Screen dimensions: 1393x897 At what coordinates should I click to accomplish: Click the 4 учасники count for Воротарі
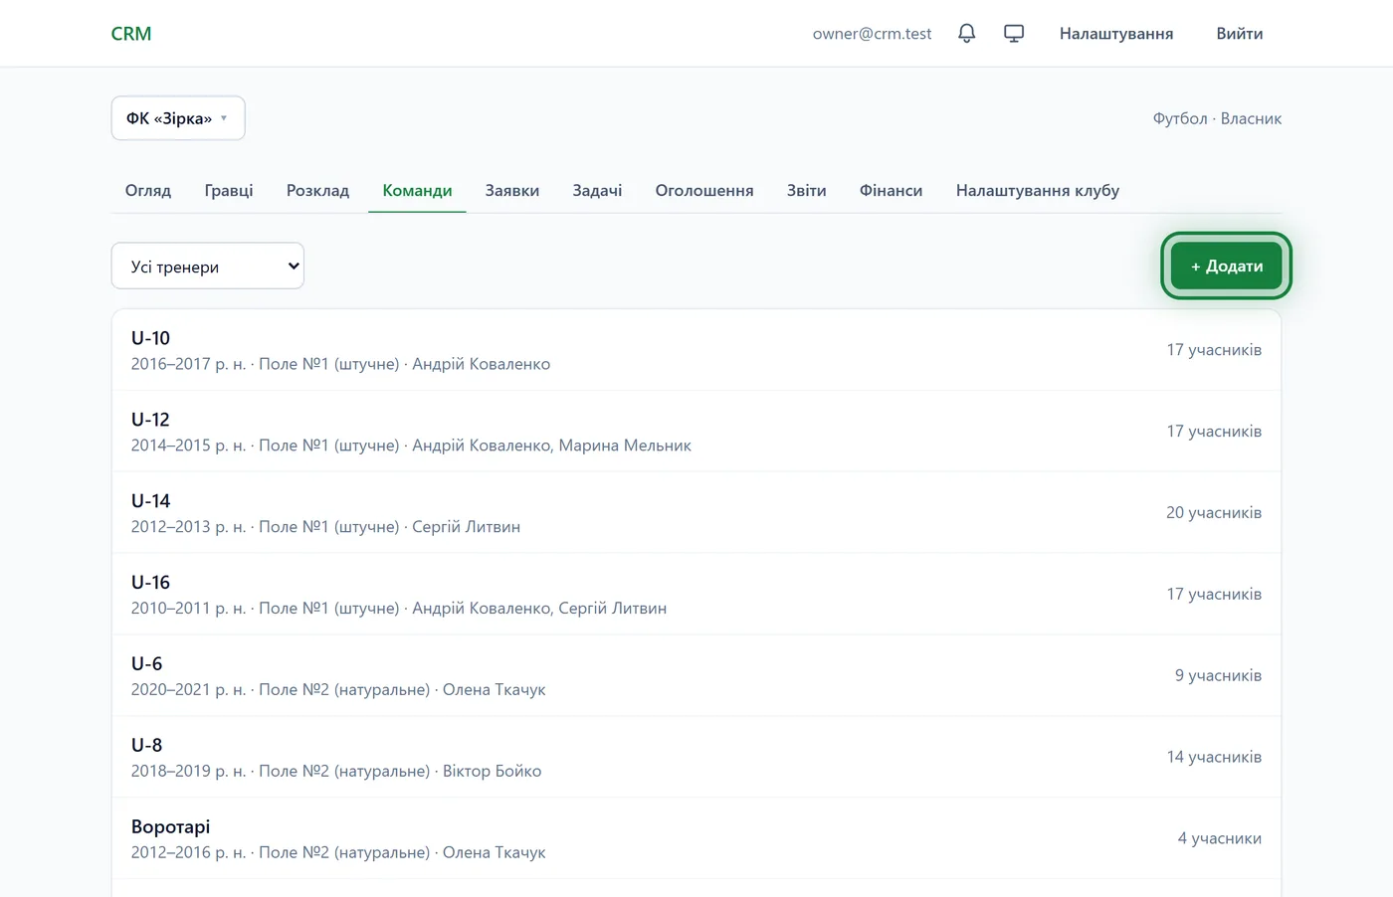coord(1220,839)
